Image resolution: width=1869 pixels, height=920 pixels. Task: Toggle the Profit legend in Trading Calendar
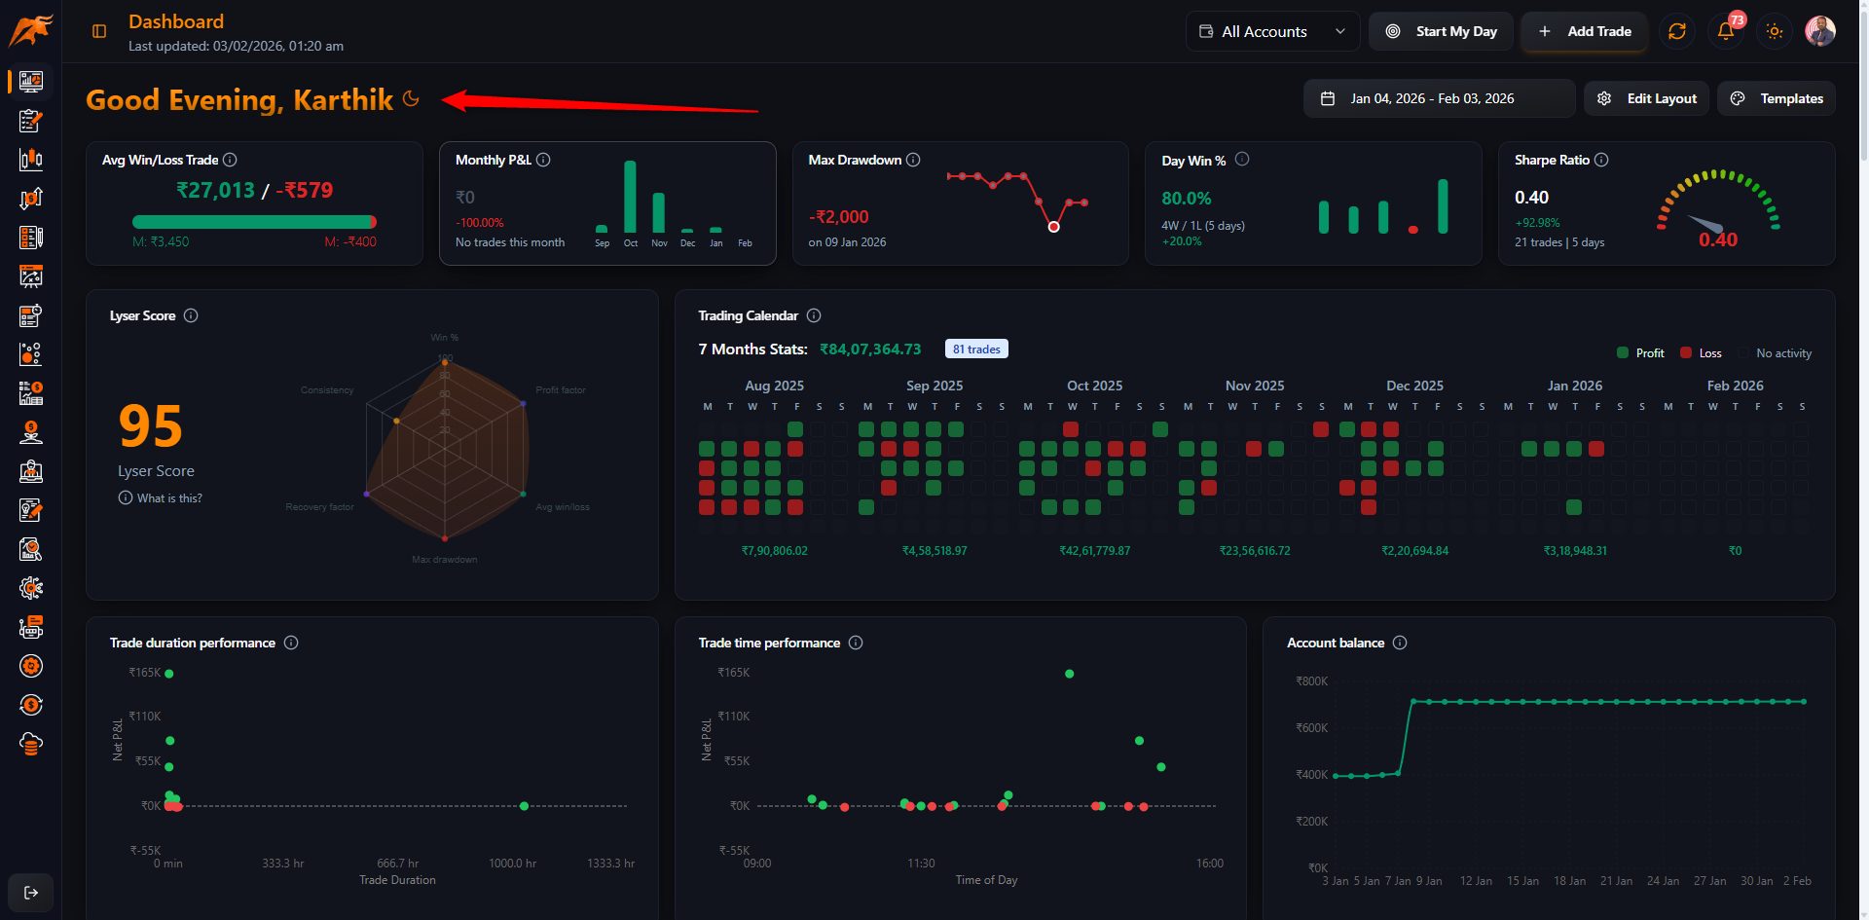1640,352
